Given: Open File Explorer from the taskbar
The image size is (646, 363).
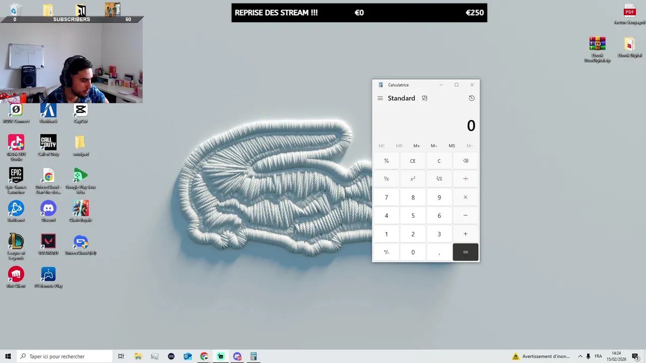Looking at the screenshot, I should (x=138, y=356).
